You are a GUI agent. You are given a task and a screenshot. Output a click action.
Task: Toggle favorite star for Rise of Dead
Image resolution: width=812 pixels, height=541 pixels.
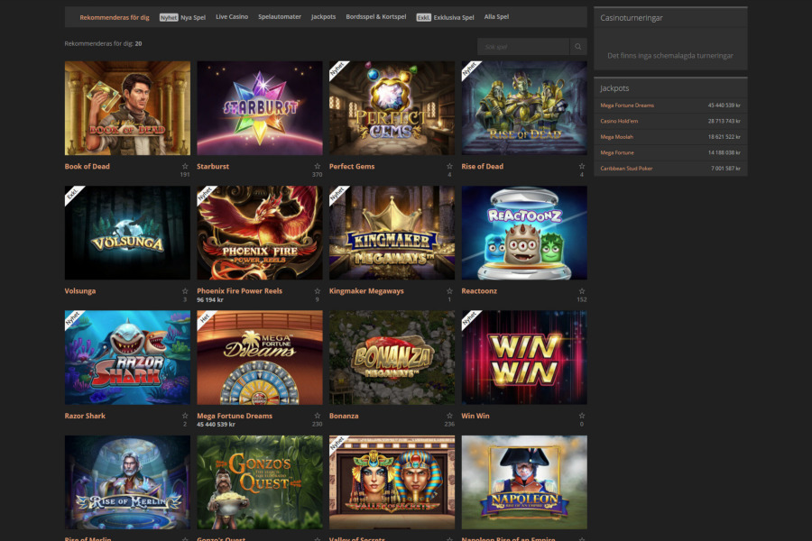pos(582,166)
